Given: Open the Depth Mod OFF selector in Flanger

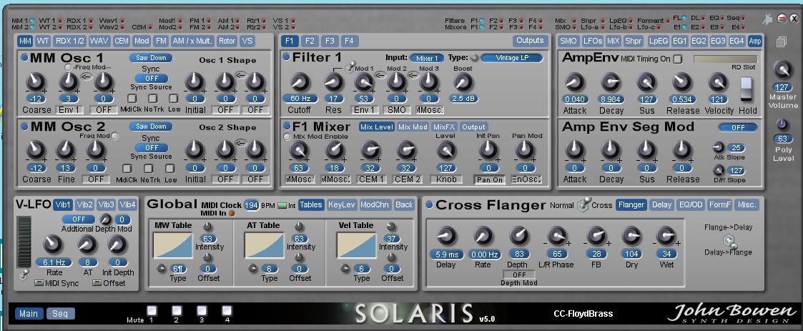Looking at the screenshot, I should coord(520,275).
